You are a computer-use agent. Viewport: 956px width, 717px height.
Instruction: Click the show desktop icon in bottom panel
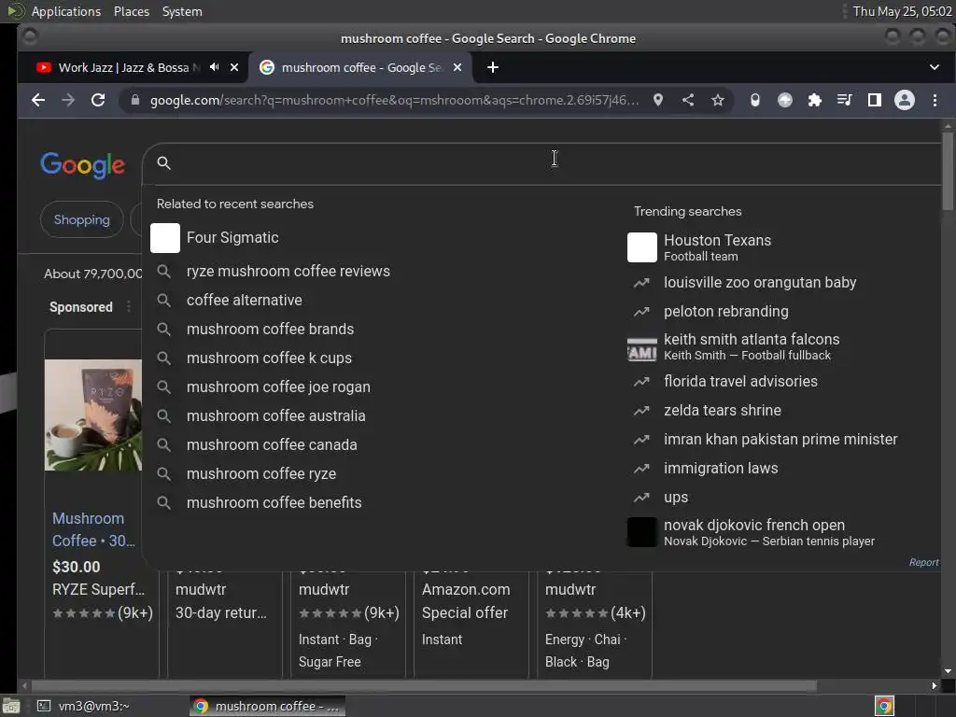11,706
